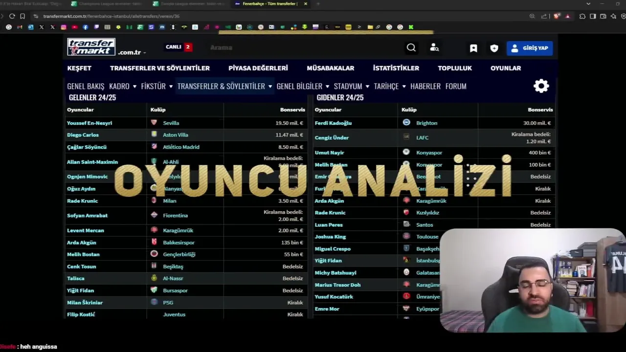Click the share page icon in address bar
The width and height of the screenshot is (626, 352).
pyautogui.click(x=544, y=16)
